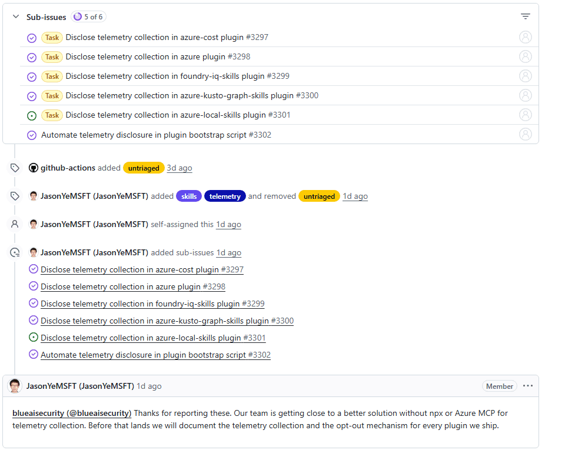Viewport: 565px width, 450px height.
Task: Open the comment's 1d ago timestamp
Action: 149,386
